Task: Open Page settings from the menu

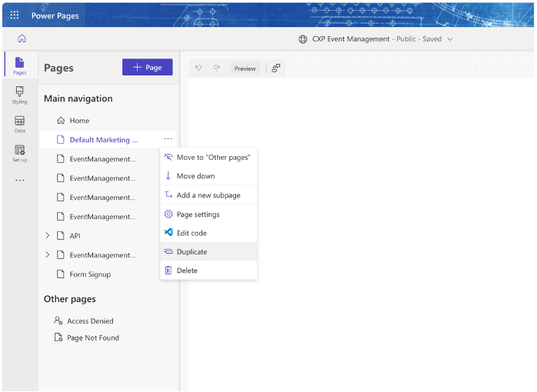Action: pos(208,214)
